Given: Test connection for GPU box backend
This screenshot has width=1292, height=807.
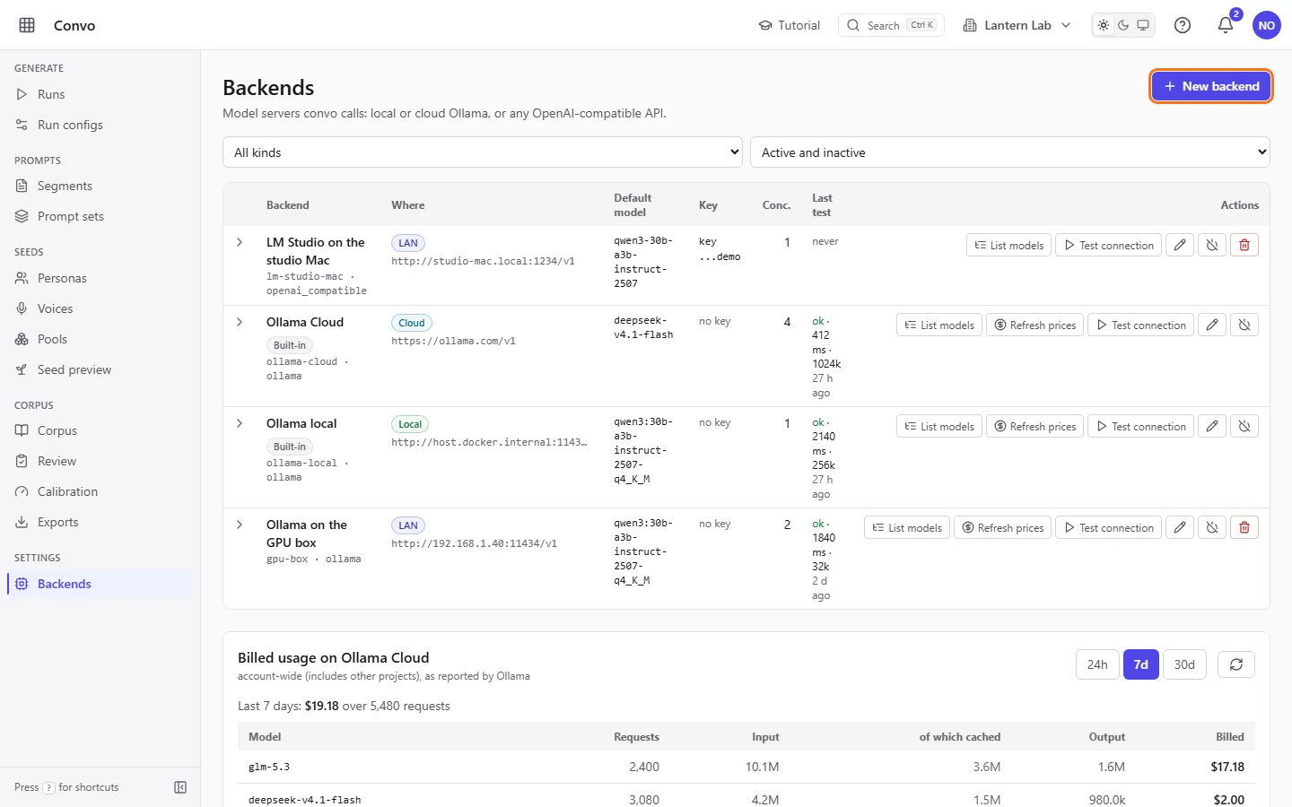Looking at the screenshot, I should click(x=1108, y=527).
